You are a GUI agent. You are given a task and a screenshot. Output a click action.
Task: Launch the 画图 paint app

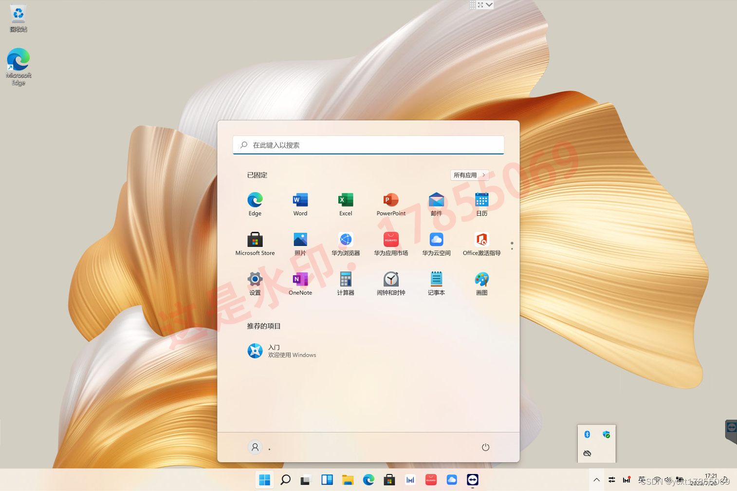(481, 283)
